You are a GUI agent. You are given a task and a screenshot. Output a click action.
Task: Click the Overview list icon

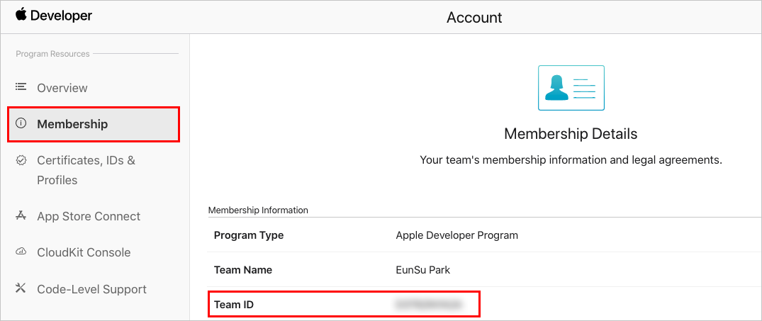click(x=21, y=87)
